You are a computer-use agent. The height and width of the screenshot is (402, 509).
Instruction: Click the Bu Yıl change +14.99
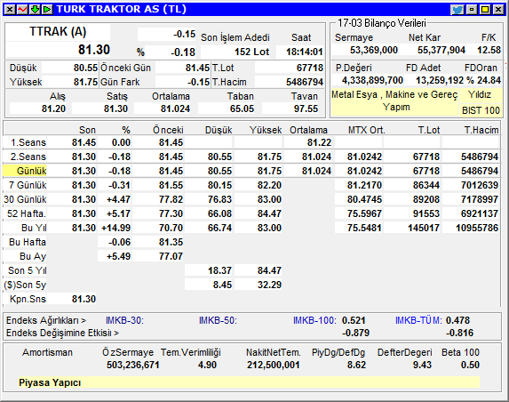pyautogui.click(x=115, y=228)
